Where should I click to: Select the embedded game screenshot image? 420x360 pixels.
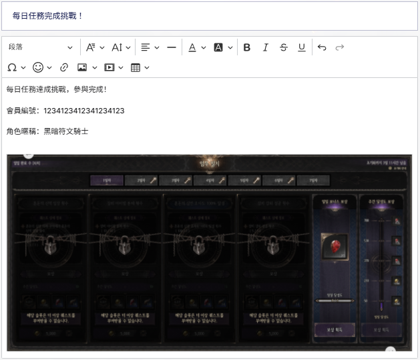pyautogui.click(x=210, y=252)
